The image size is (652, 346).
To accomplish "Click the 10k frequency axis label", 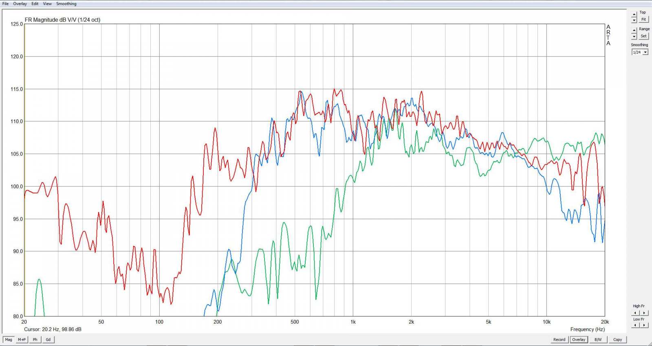I will [546, 322].
